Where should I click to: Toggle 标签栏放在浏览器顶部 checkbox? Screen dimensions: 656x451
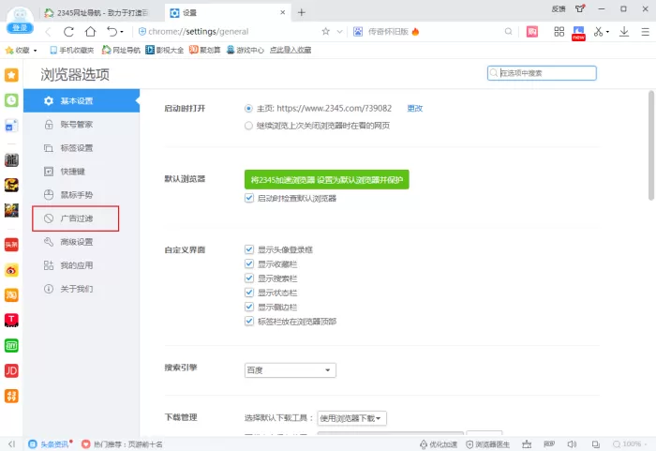[249, 322]
